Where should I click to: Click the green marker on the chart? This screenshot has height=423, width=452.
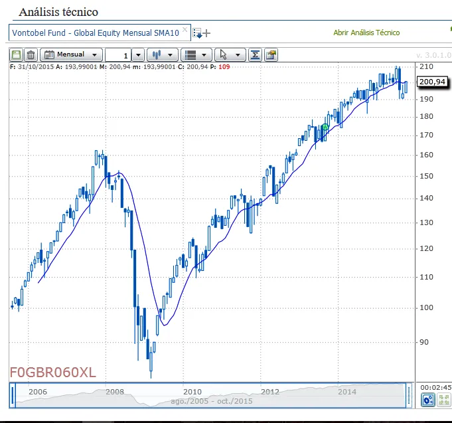tap(325, 127)
